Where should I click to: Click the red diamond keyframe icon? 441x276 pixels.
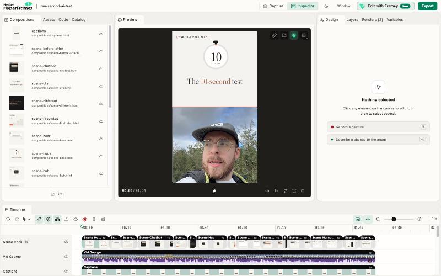[x=85, y=219]
